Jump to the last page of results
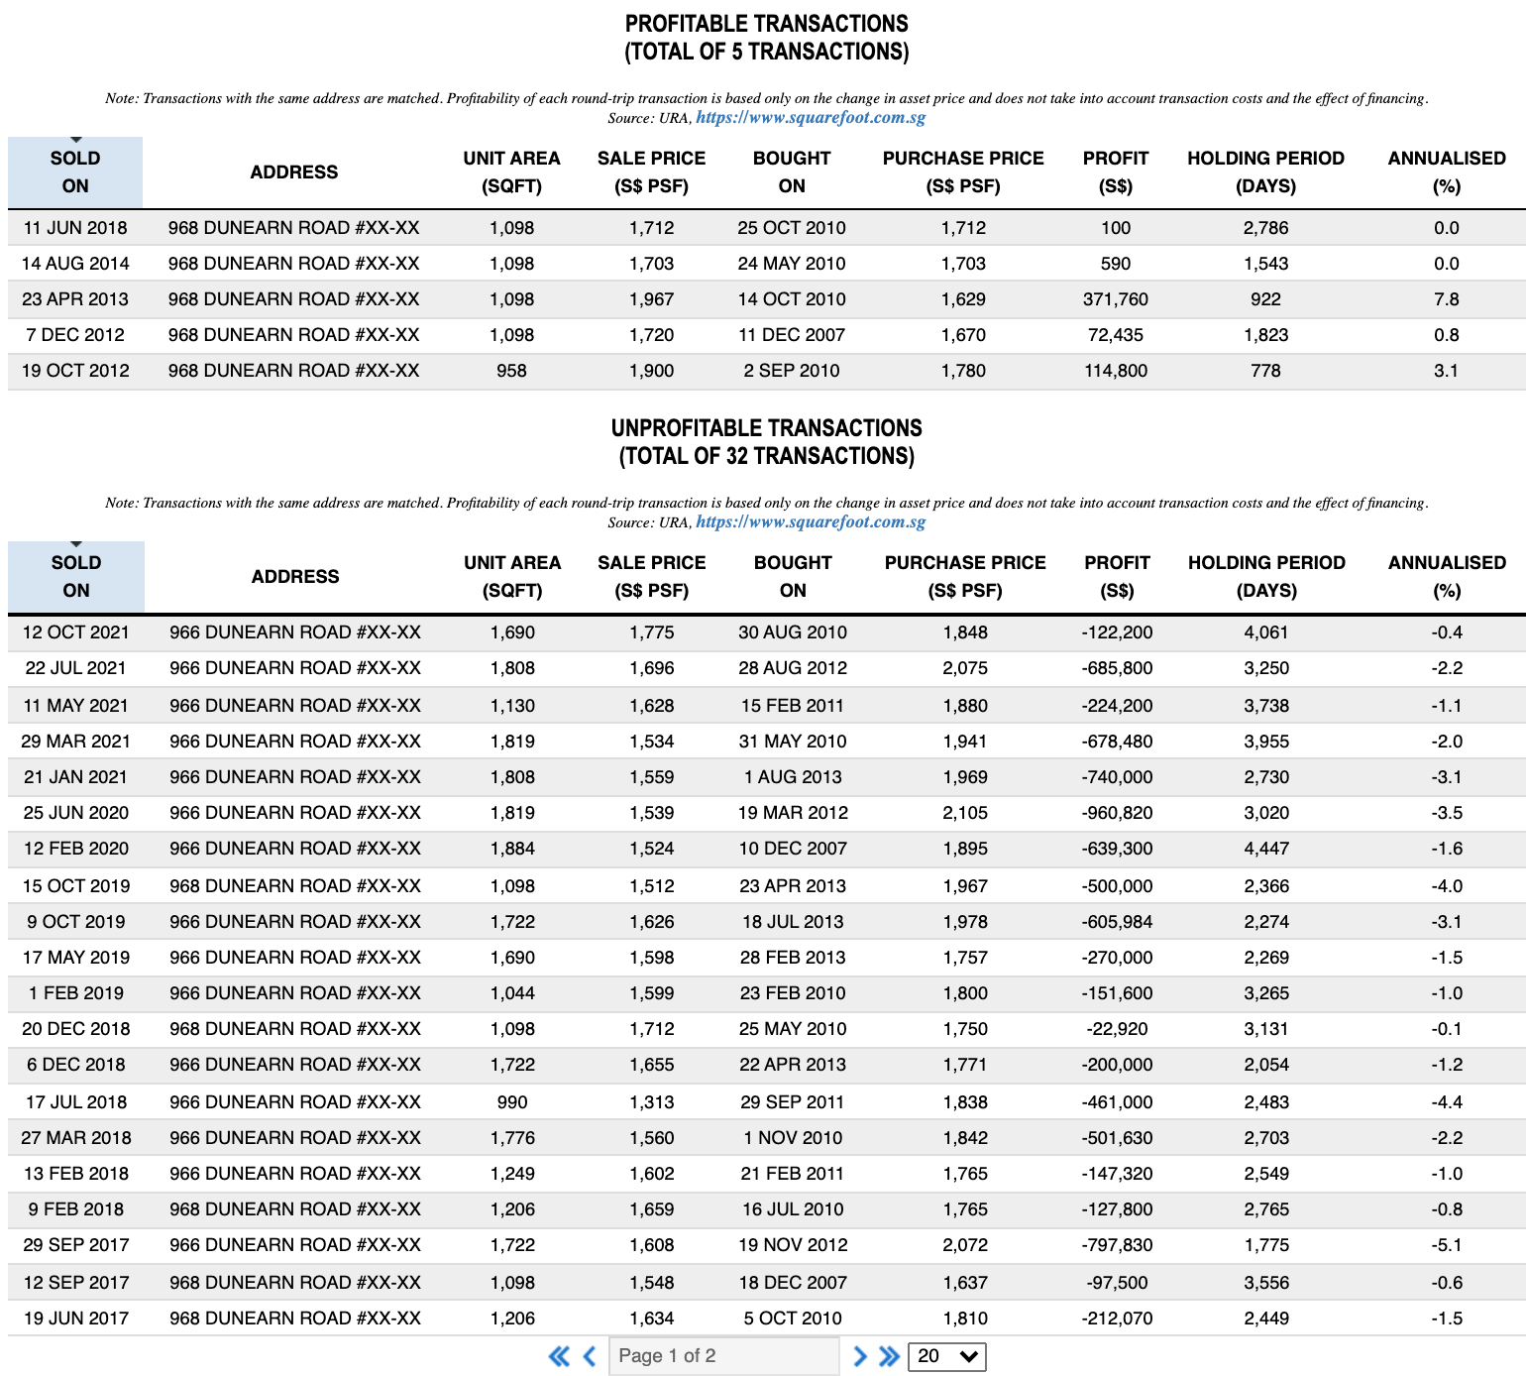Viewport: 1526px width, 1376px height. tap(890, 1356)
